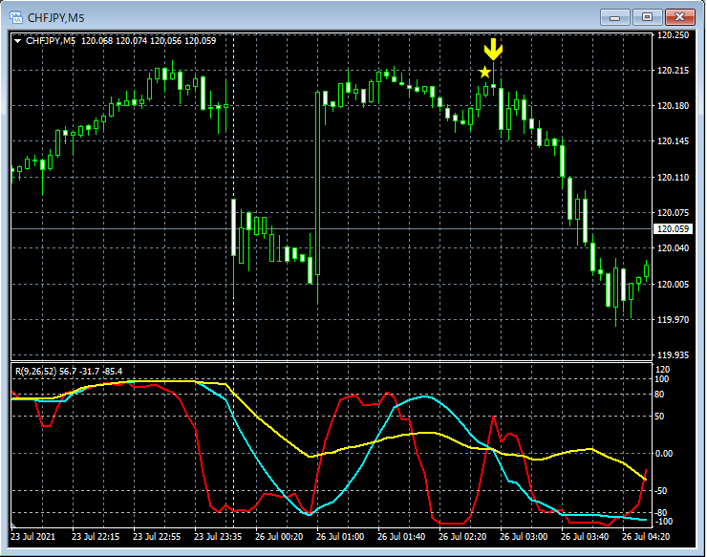Select the yellow down arrow signal
This screenshot has height=557, width=707.
click(493, 49)
